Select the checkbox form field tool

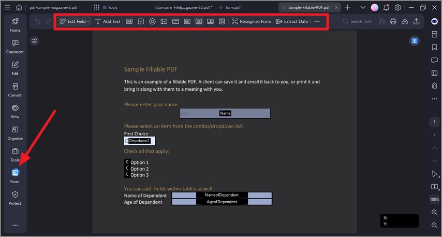[x=141, y=21]
